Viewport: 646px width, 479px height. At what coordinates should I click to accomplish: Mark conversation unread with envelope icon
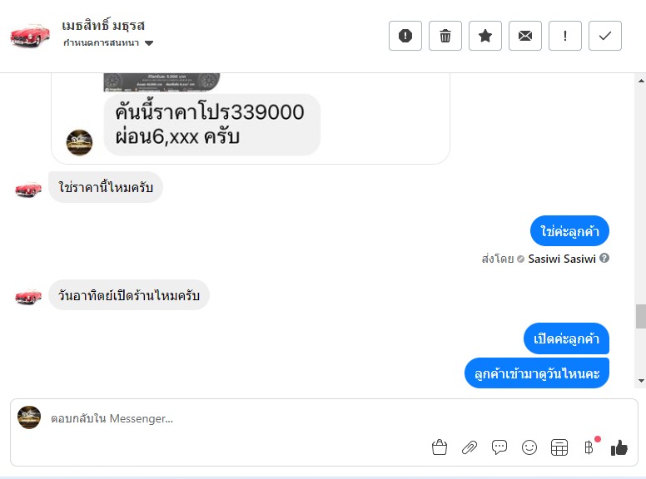pyautogui.click(x=525, y=36)
